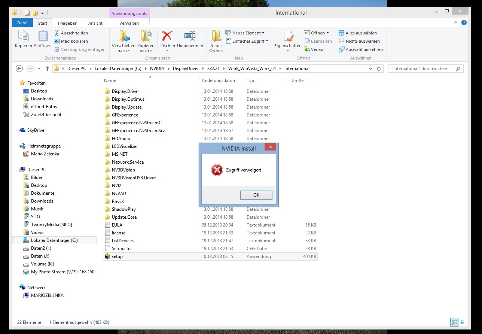Click Alles auswählen
This screenshot has height=334, width=482.
pos(358,33)
